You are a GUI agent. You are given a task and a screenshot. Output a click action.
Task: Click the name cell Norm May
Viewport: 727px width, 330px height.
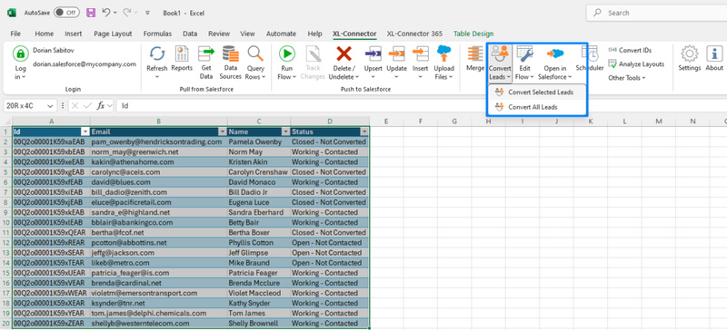[259, 152]
